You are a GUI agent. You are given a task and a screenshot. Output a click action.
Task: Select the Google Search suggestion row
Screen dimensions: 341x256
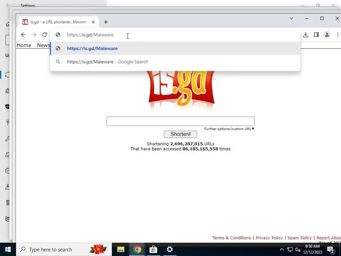tap(175, 62)
